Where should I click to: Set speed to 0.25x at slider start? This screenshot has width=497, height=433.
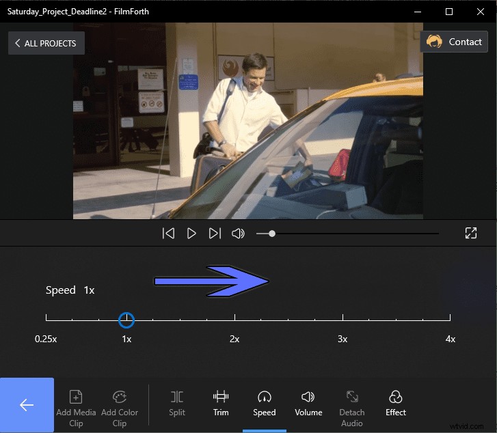[x=46, y=318]
